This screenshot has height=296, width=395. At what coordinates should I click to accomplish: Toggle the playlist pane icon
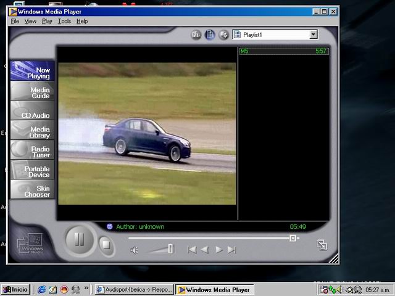210,35
